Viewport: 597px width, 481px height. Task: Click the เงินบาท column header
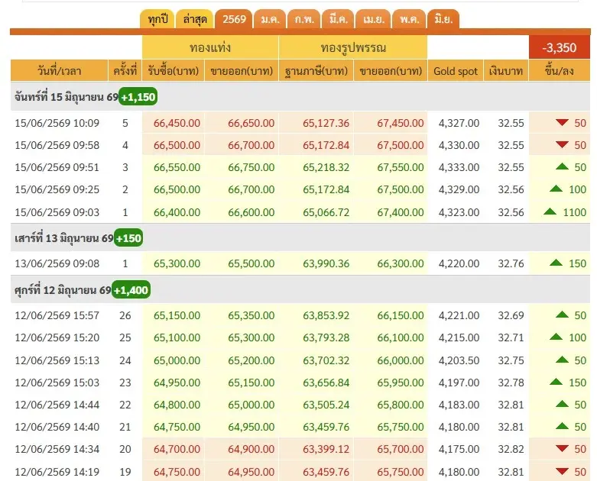pos(506,71)
